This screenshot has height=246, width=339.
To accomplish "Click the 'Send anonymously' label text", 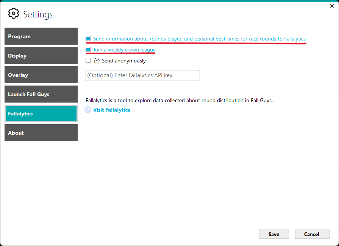I will coord(124,61).
